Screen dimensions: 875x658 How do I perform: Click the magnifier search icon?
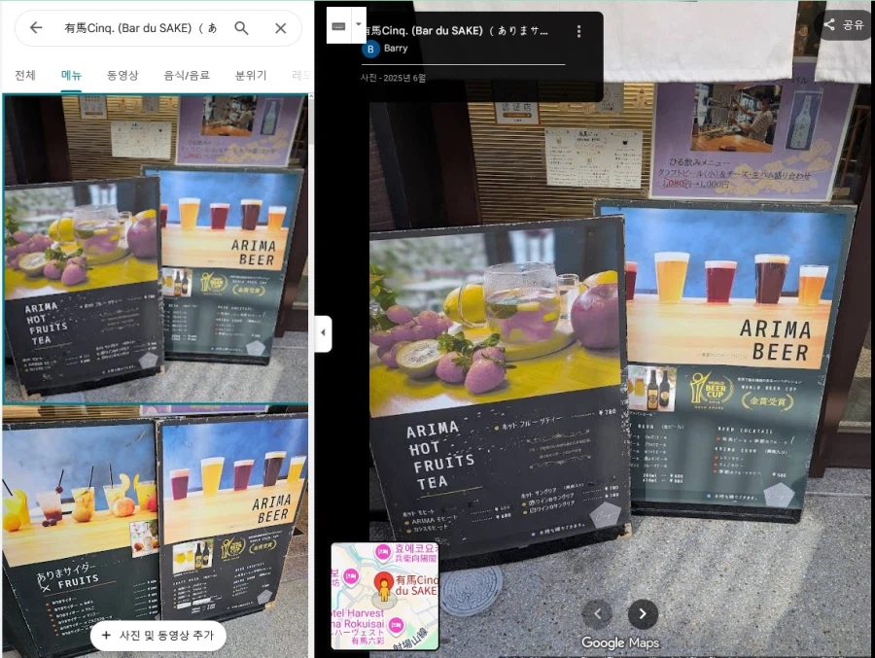(x=242, y=28)
